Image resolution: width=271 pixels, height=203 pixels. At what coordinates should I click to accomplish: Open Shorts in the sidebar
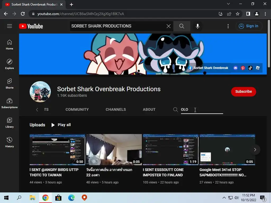tap(10, 84)
